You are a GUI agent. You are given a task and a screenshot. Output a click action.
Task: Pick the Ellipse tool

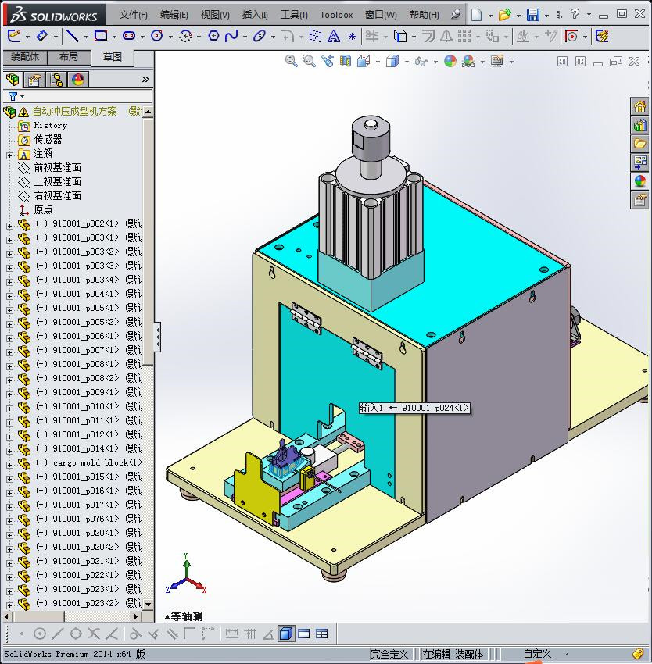click(x=259, y=36)
